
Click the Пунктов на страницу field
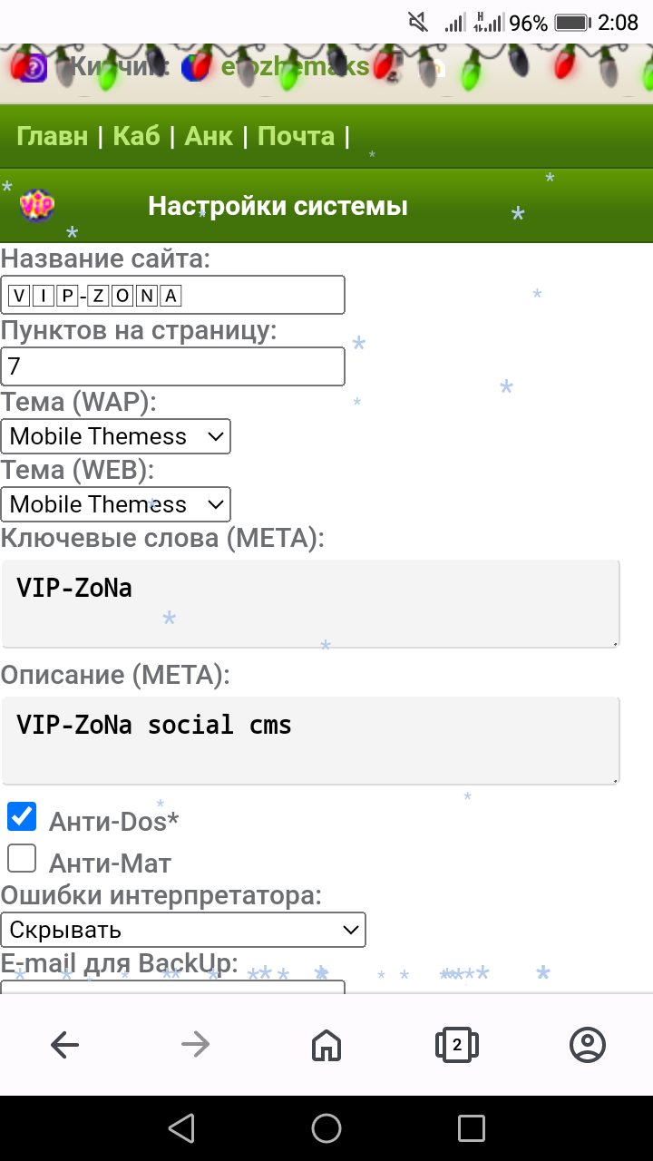(172, 366)
